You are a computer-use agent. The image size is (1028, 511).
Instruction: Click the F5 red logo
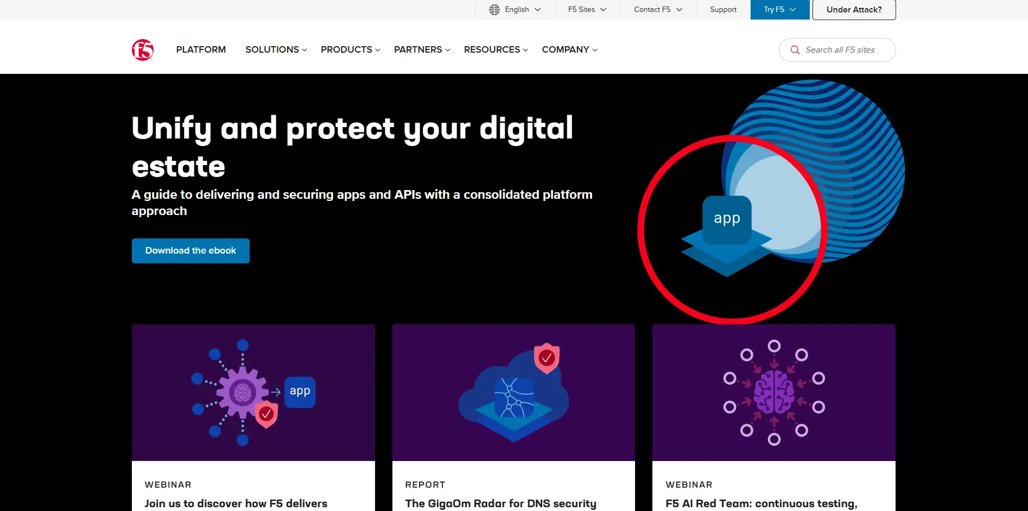pos(143,50)
